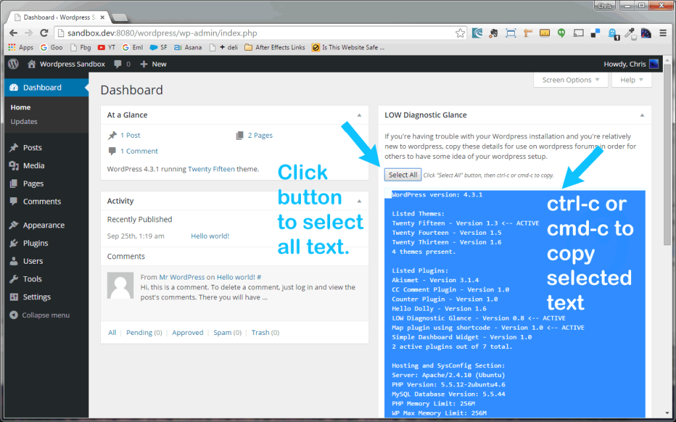Click the Howdy, Chris avatar
Image resolution: width=676 pixels, height=422 pixels.
[654, 64]
